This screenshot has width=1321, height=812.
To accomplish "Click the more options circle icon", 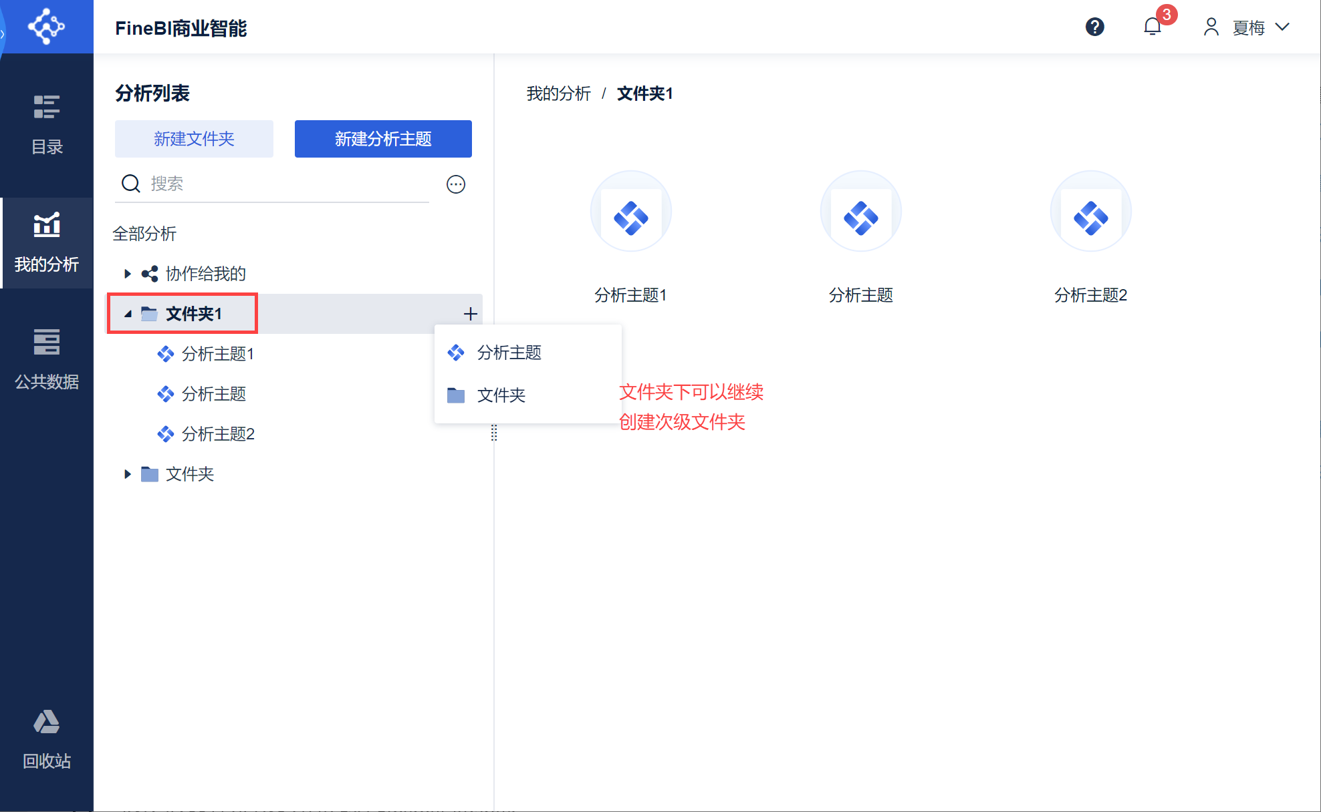I will tap(456, 184).
